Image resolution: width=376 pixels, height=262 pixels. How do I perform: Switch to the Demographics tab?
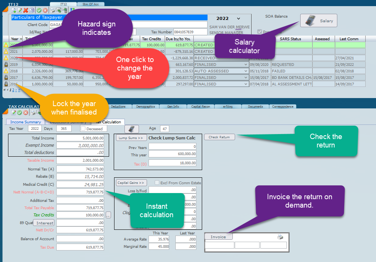click(x=145, y=106)
